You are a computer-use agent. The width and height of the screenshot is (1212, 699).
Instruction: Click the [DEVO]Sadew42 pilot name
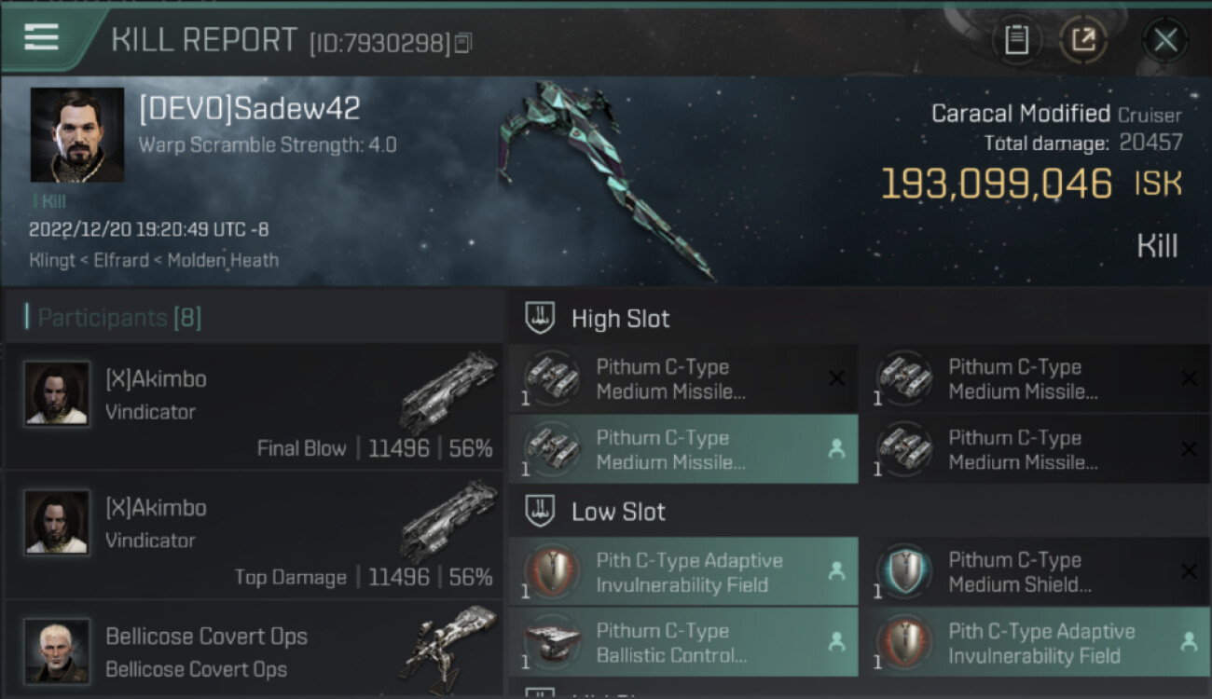click(x=250, y=109)
